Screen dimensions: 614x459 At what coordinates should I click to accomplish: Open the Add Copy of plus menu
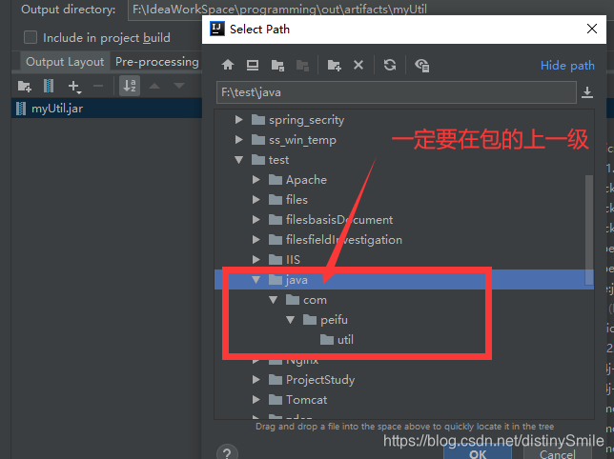[x=74, y=87]
